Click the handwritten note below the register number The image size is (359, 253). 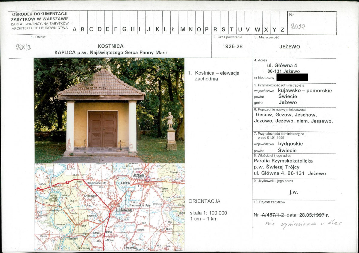pos(303,224)
